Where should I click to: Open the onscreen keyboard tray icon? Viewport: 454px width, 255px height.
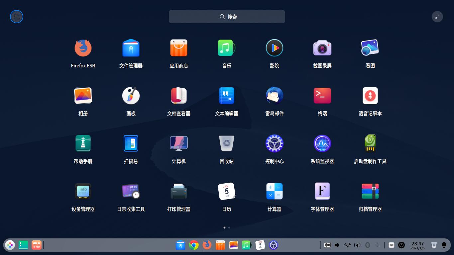[x=392, y=245]
